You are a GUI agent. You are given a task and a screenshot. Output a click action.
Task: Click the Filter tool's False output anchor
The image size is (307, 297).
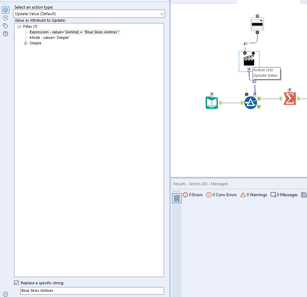point(259,107)
